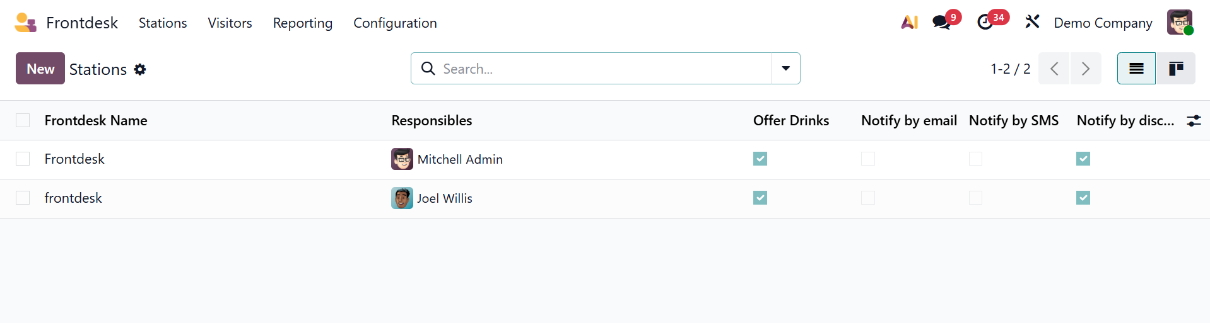This screenshot has height=323, width=1210.
Task: Open the Demo Company switcher
Action: click(x=1103, y=23)
